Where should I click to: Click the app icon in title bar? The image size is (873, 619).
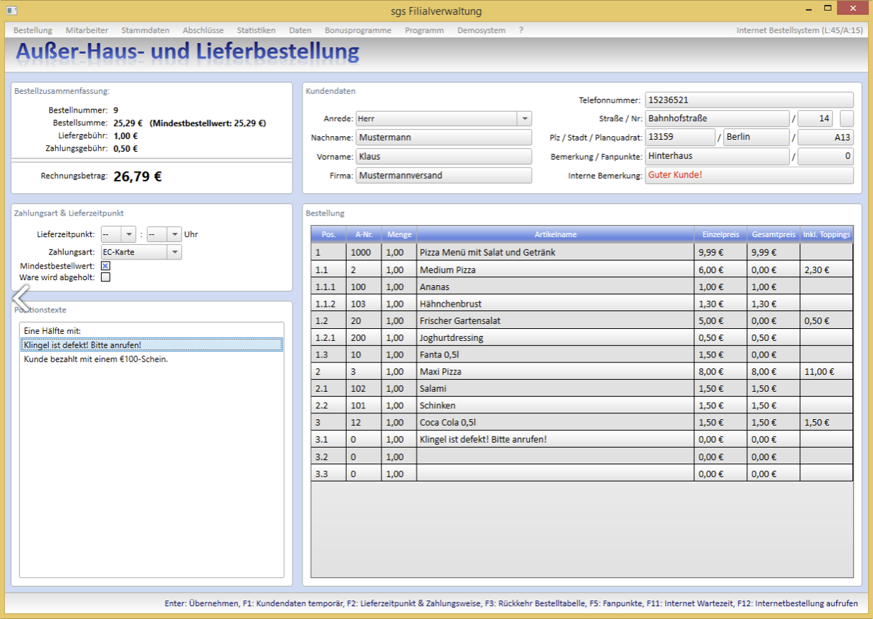(x=11, y=10)
